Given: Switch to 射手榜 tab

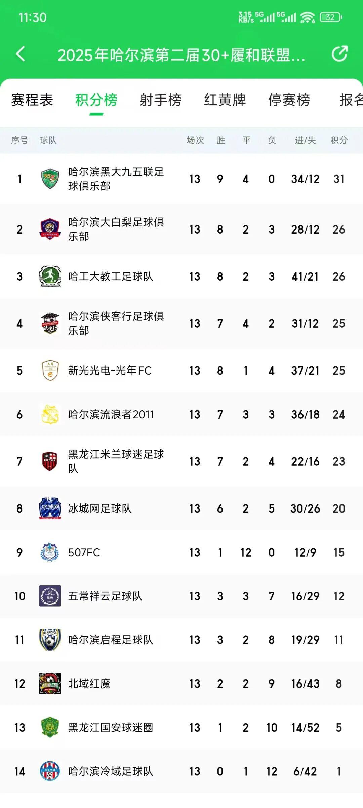Looking at the screenshot, I should pos(161,100).
